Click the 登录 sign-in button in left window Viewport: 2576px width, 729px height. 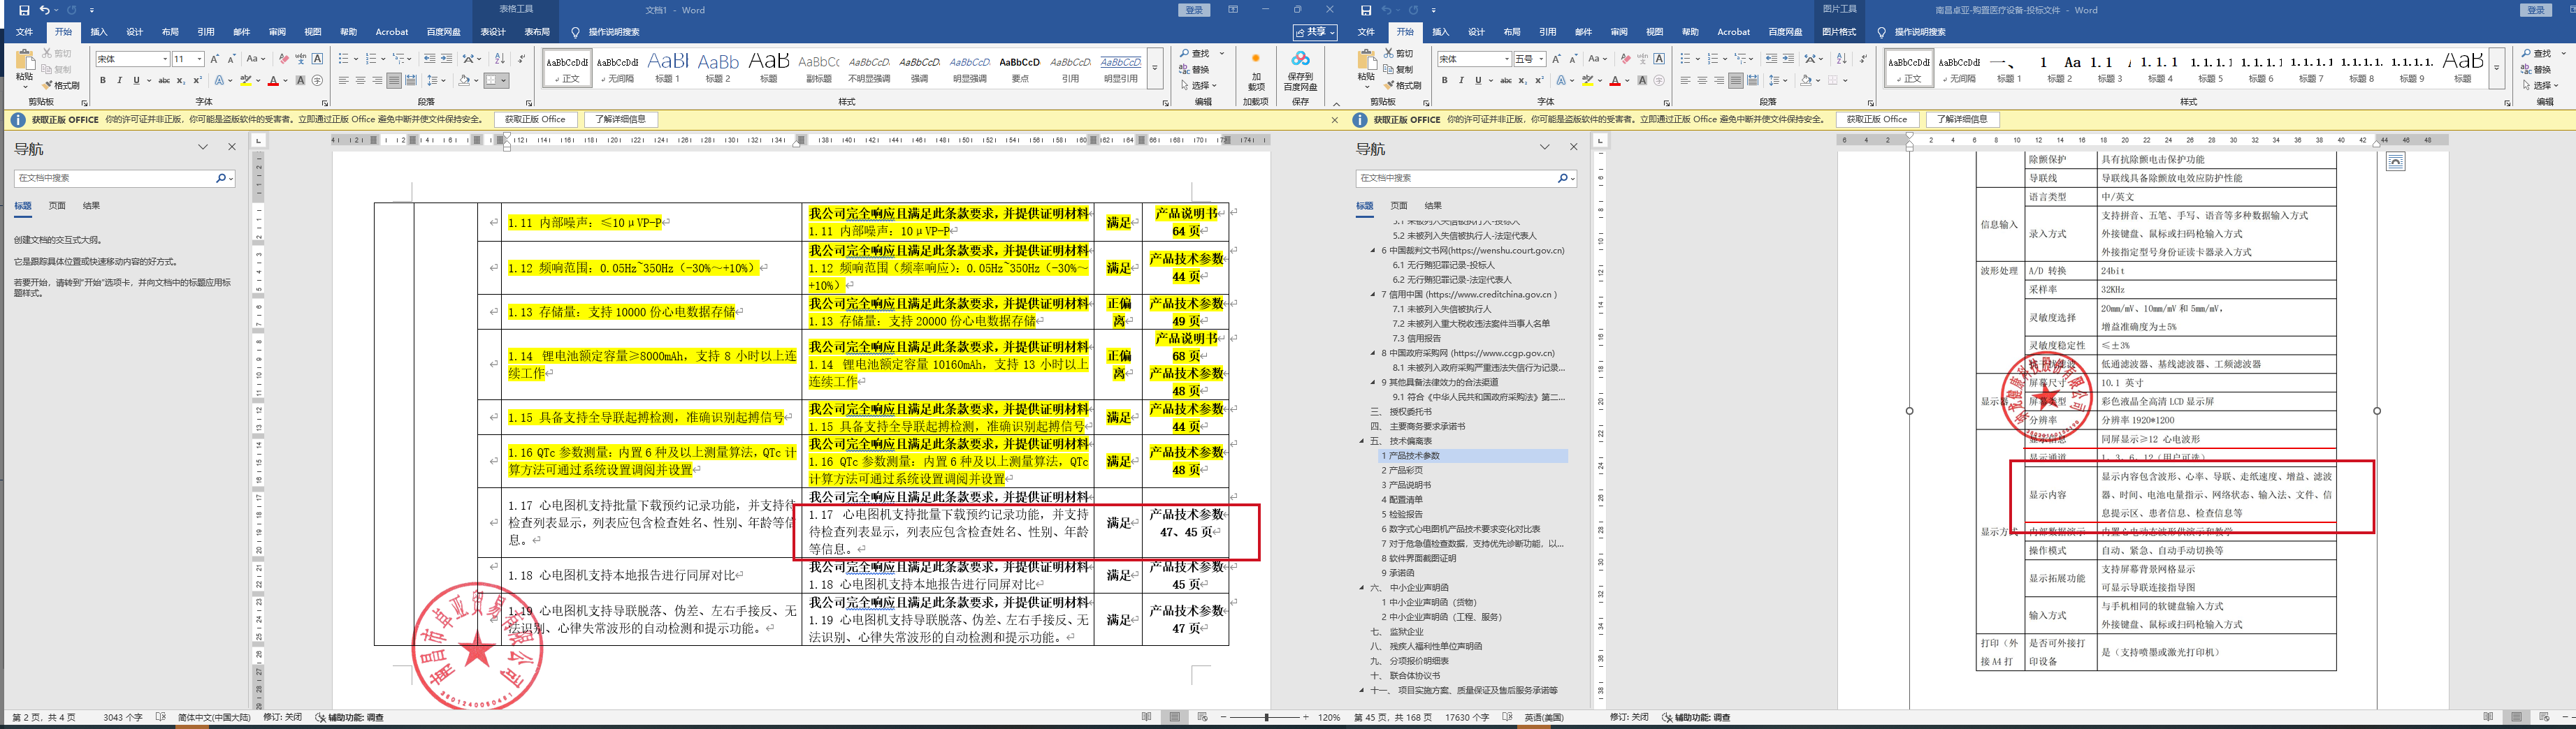(x=1194, y=10)
